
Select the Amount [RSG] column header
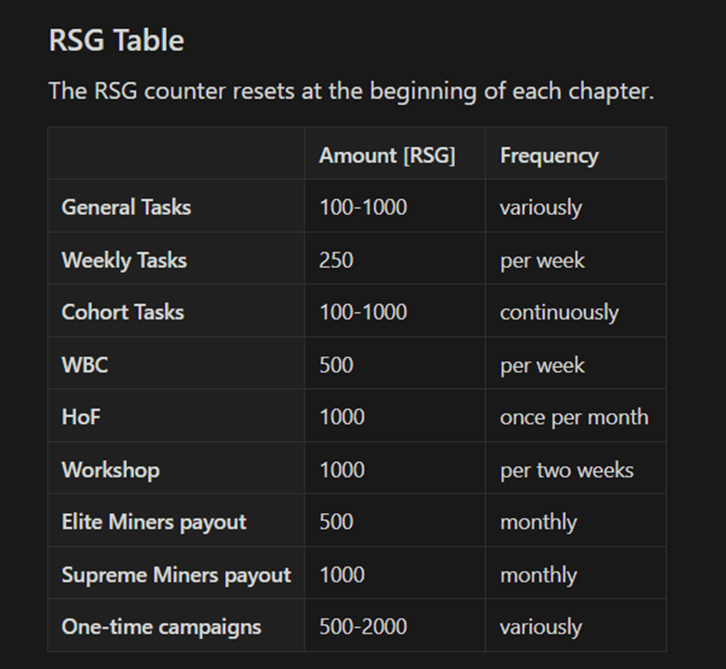387,155
